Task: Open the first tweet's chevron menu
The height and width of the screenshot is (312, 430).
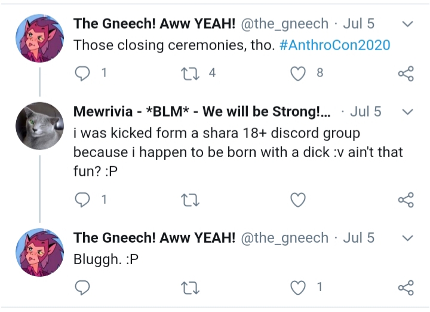Action: (407, 24)
